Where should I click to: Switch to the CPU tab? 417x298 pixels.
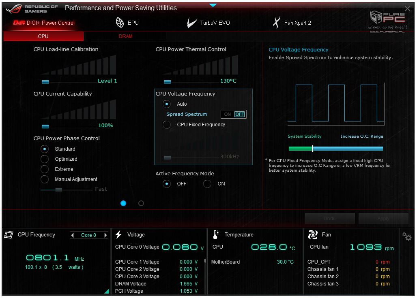tap(43, 36)
